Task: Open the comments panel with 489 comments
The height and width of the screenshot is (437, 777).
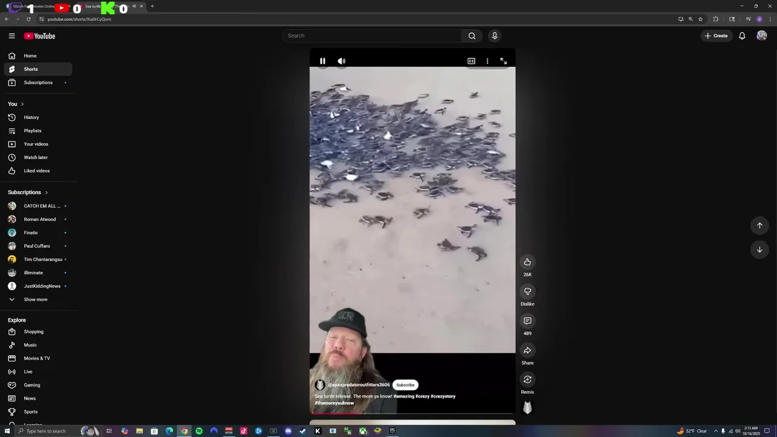Action: point(528,320)
